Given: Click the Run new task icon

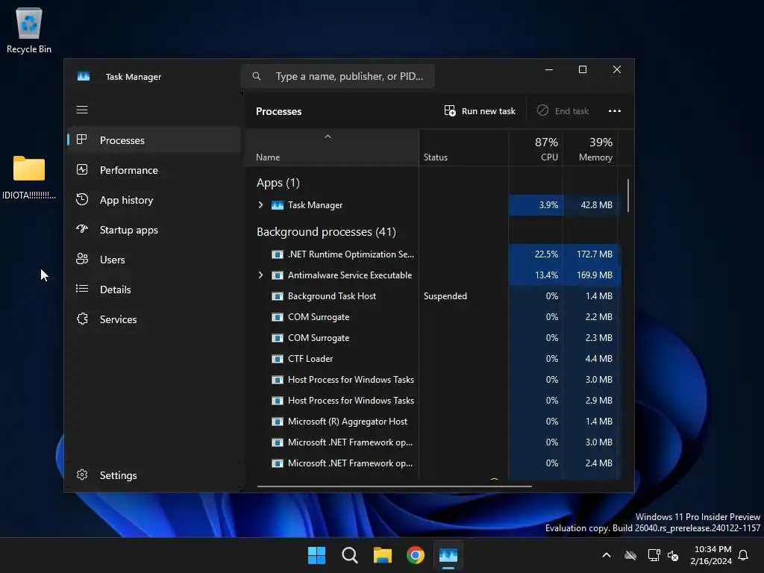Looking at the screenshot, I should click(450, 110).
